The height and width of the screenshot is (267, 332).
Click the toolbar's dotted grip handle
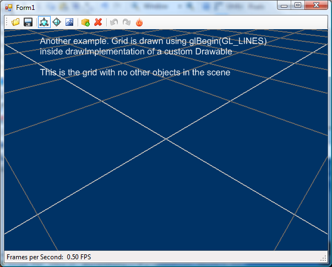pos(7,22)
